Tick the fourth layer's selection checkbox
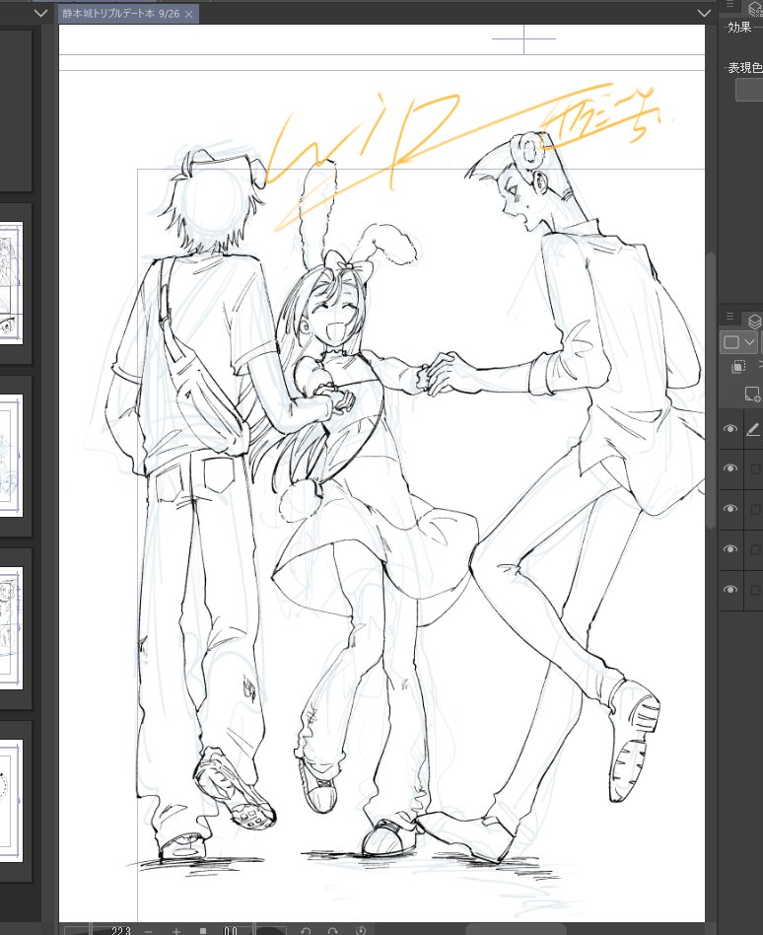The width and height of the screenshot is (763, 935). tap(755, 549)
